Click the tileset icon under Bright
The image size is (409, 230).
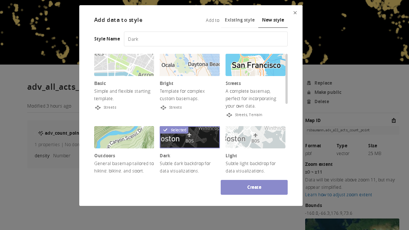[x=163, y=107]
